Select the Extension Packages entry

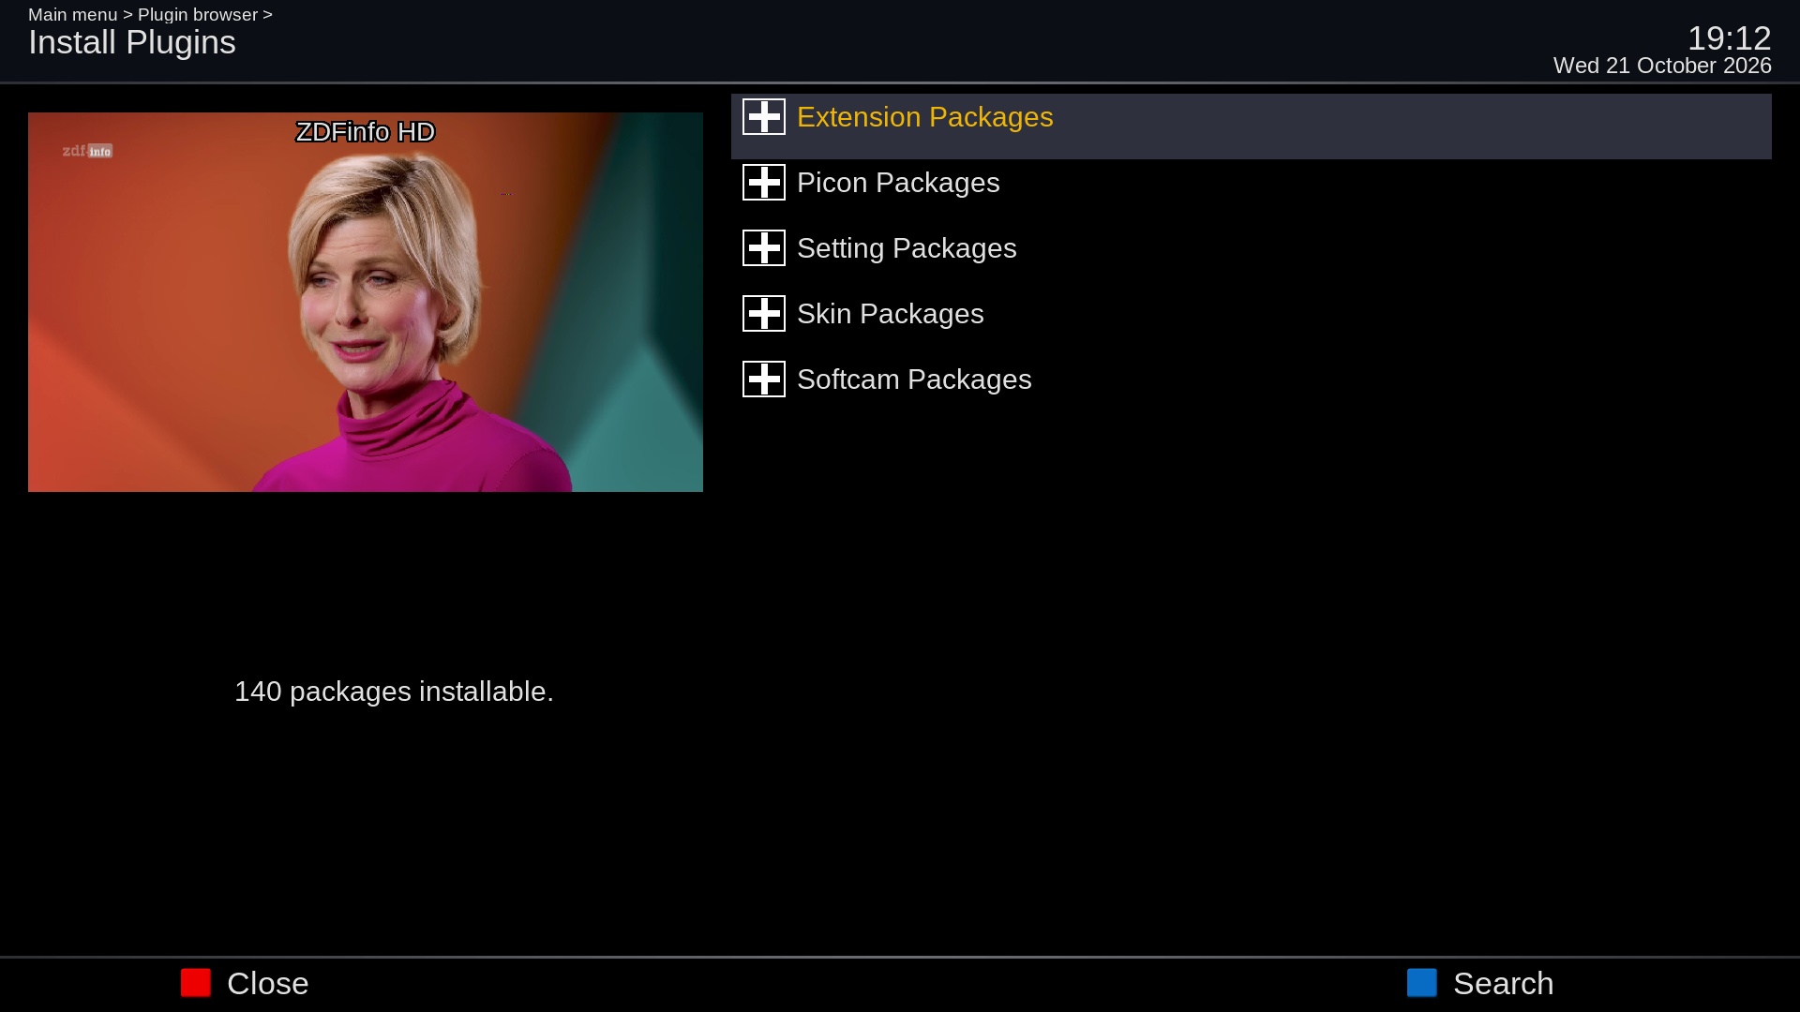click(x=1251, y=126)
